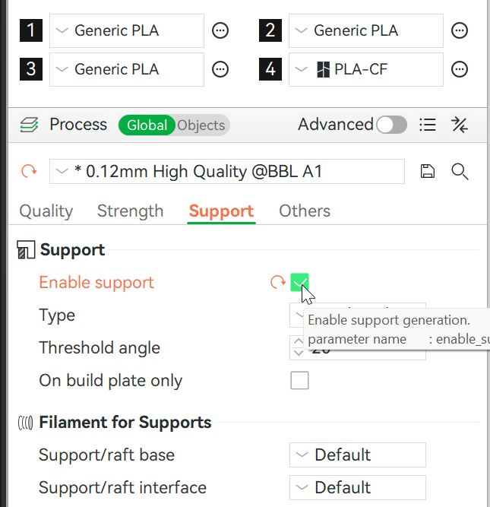The image size is (490, 507).
Task: Expand Support/raft interface filament dropdown
Action: pyautogui.click(x=357, y=488)
